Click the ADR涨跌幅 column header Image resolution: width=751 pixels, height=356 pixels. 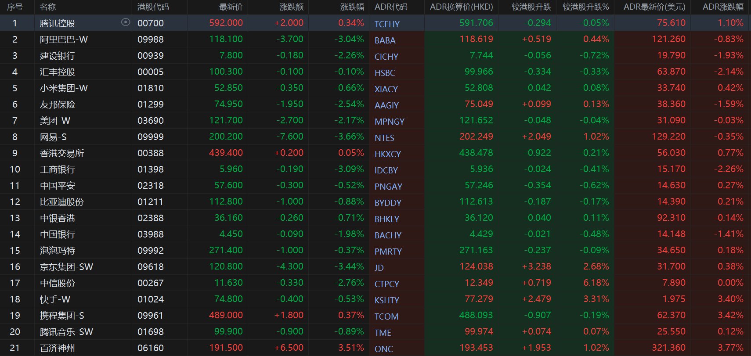723,7
